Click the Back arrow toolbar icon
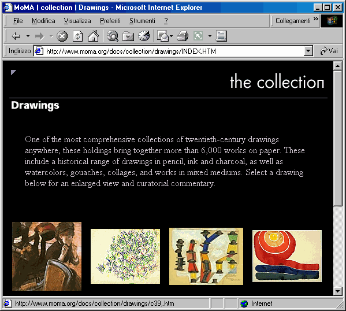Screen dimensions: 346x311 pyautogui.click(x=16, y=36)
